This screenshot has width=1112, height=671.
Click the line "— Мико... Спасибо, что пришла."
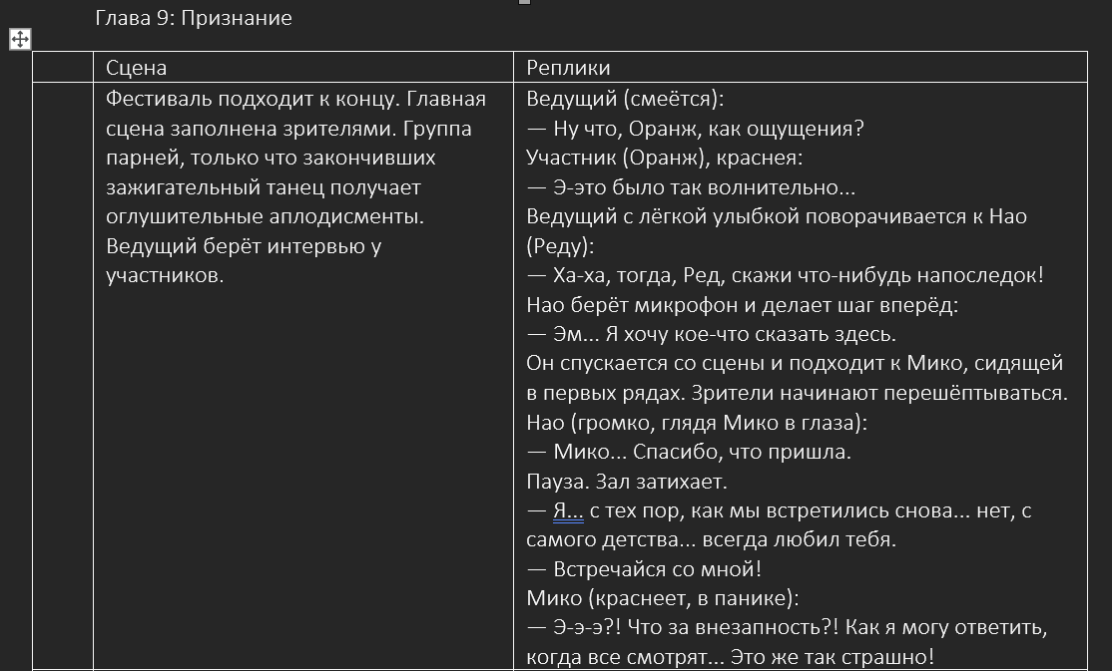pyautogui.click(x=689, y=452)
